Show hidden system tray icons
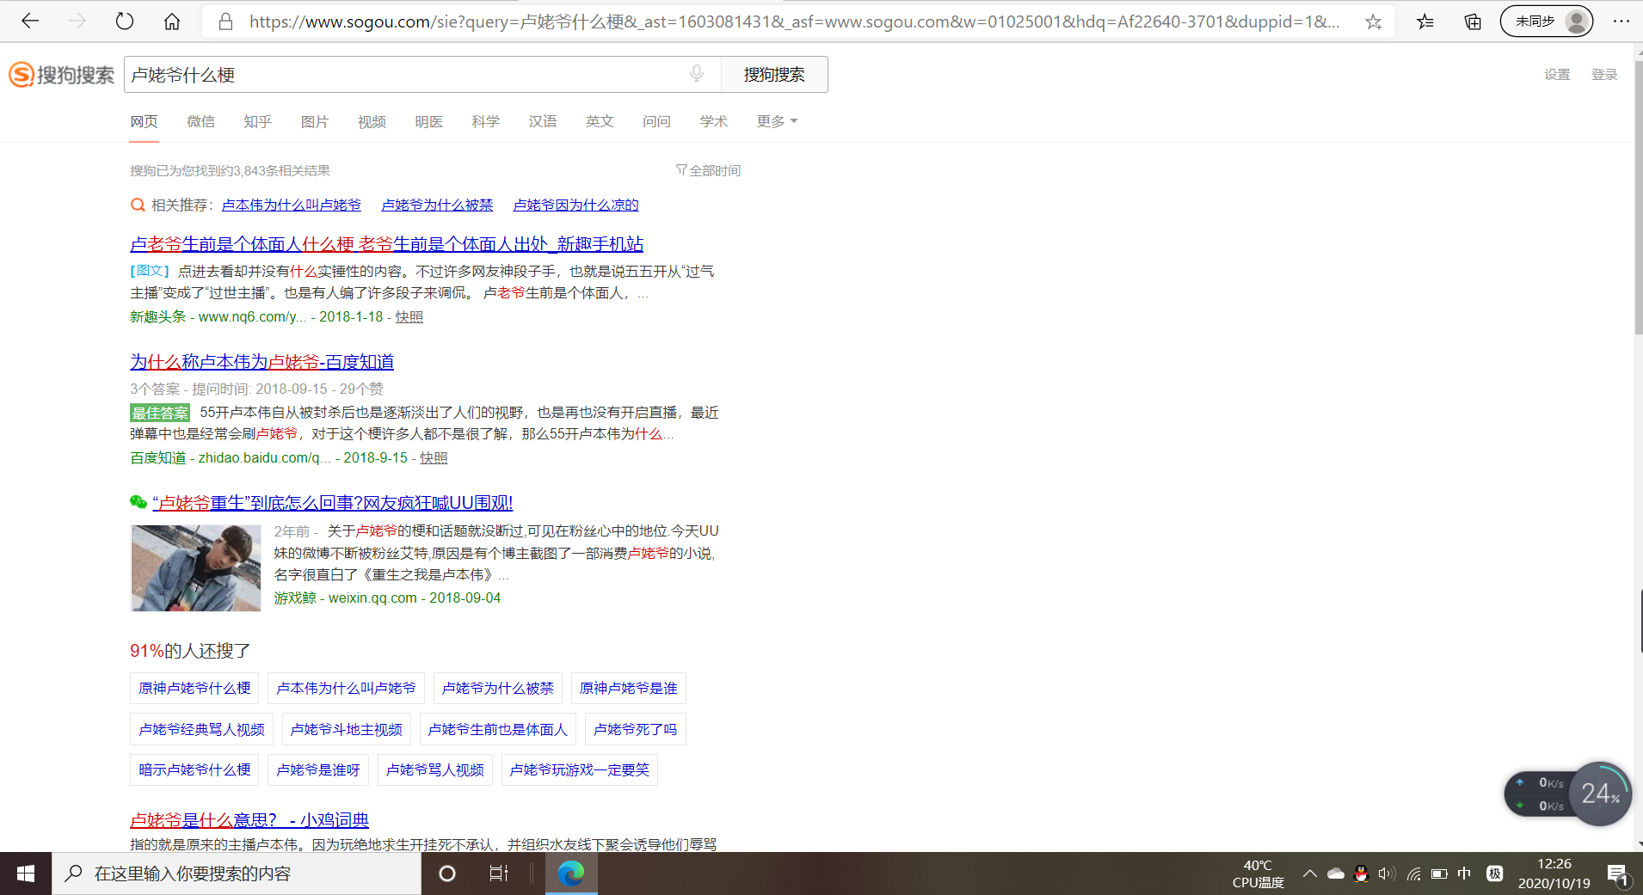 coord(1309,874)
